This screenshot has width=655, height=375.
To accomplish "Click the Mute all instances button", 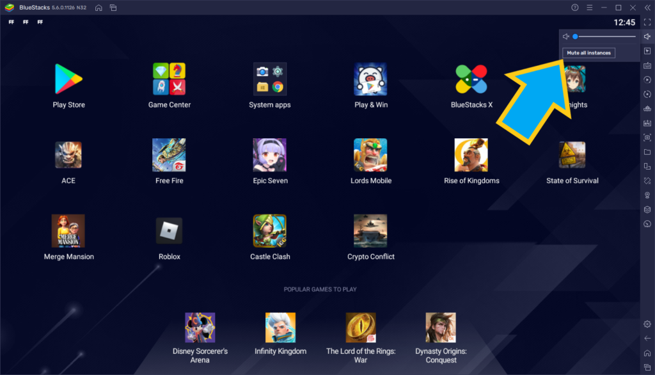I will coord(588,52).
